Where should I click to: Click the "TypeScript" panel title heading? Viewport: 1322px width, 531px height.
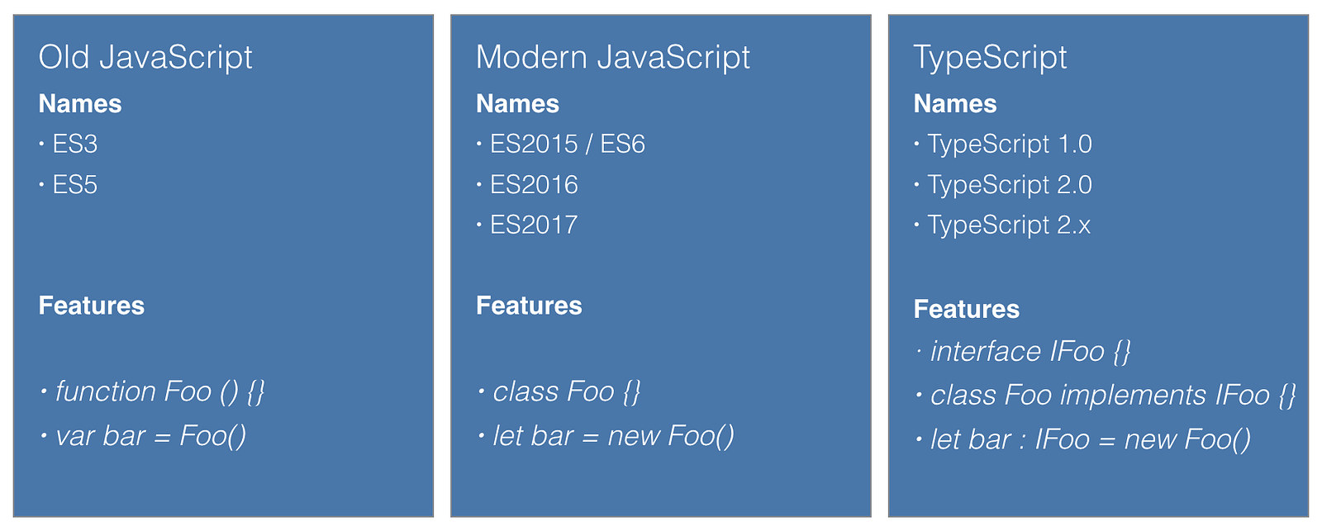click(990, 58)
